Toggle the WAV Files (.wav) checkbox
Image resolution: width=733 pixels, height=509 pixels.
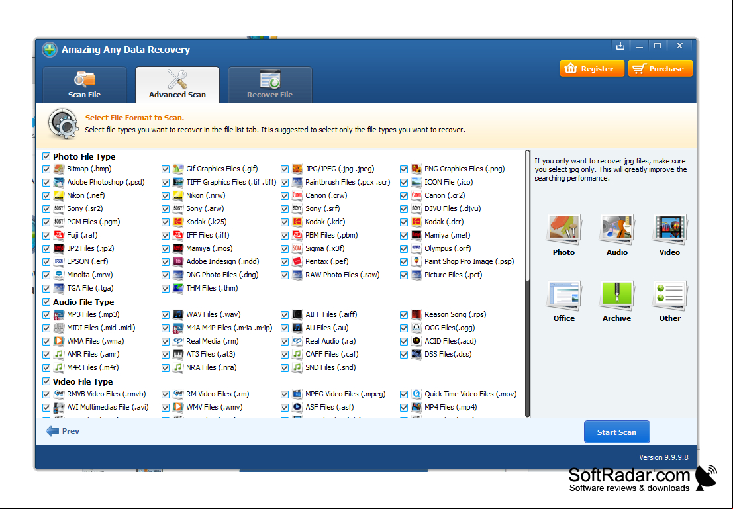click(x=166, y=315)
